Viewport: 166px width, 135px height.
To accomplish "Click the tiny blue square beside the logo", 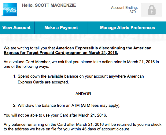I will pyautogui.click(x=2, y=16).
